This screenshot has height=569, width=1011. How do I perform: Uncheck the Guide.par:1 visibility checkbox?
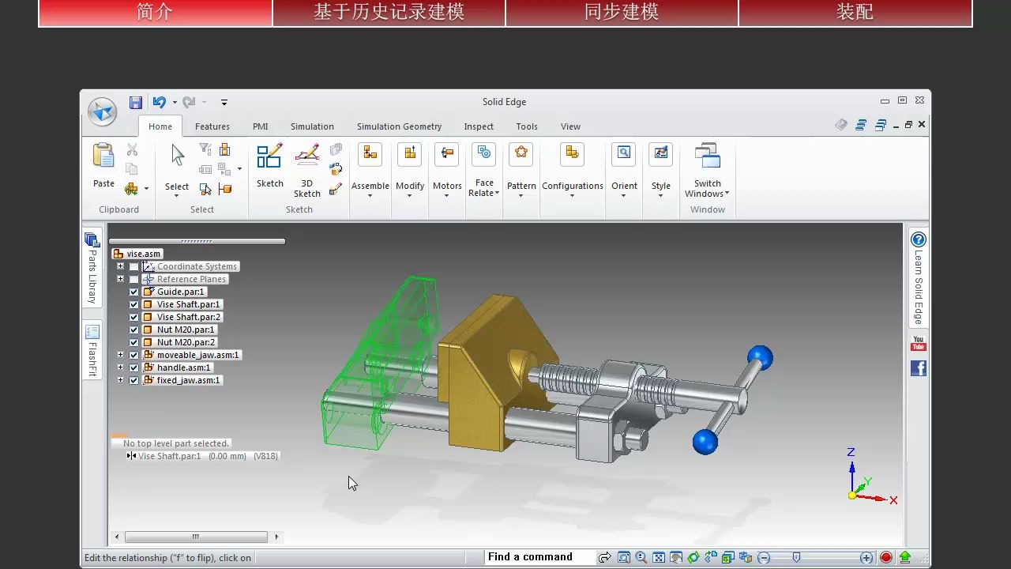134,292
